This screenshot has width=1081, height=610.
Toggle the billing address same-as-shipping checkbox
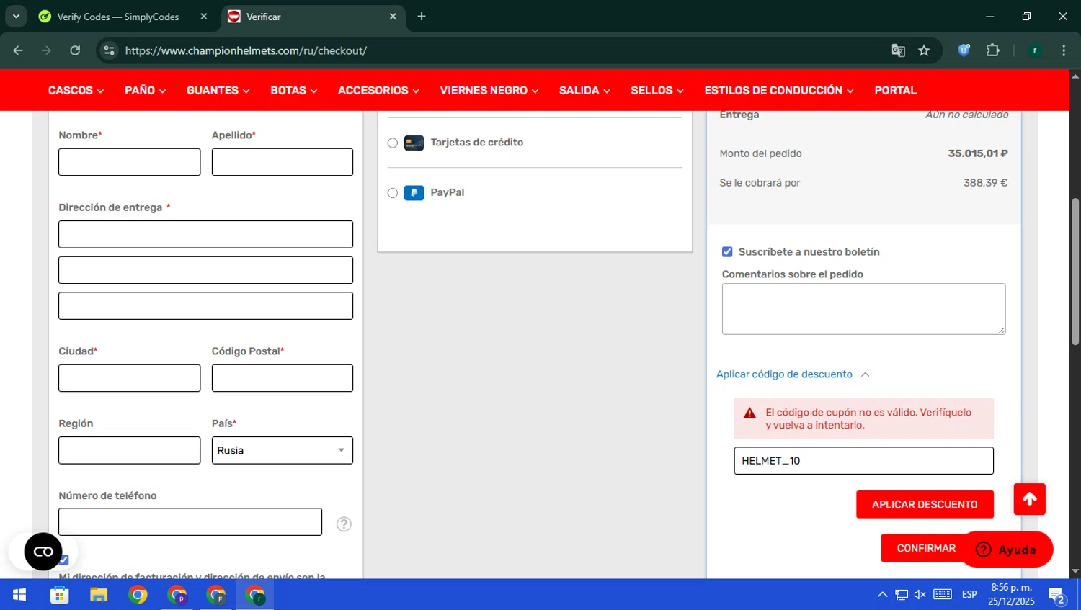point(63,560)
